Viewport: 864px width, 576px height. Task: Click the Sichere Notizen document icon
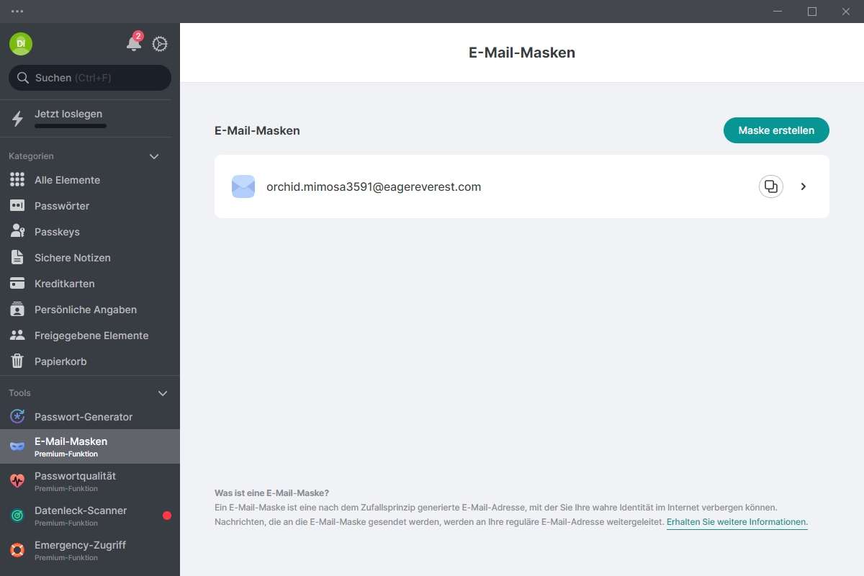(17, 258)
